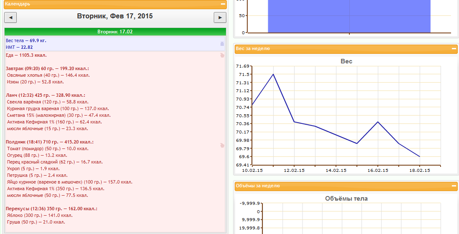The width and height of the screenshot is (459, 234).
Task: Open the Перекусы (12:36) meal heading
Action: [51, 209]
